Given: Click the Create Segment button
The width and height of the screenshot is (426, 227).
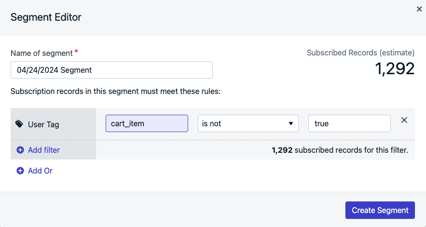Looking at the screenshot, I should click(x=380, y=210).
